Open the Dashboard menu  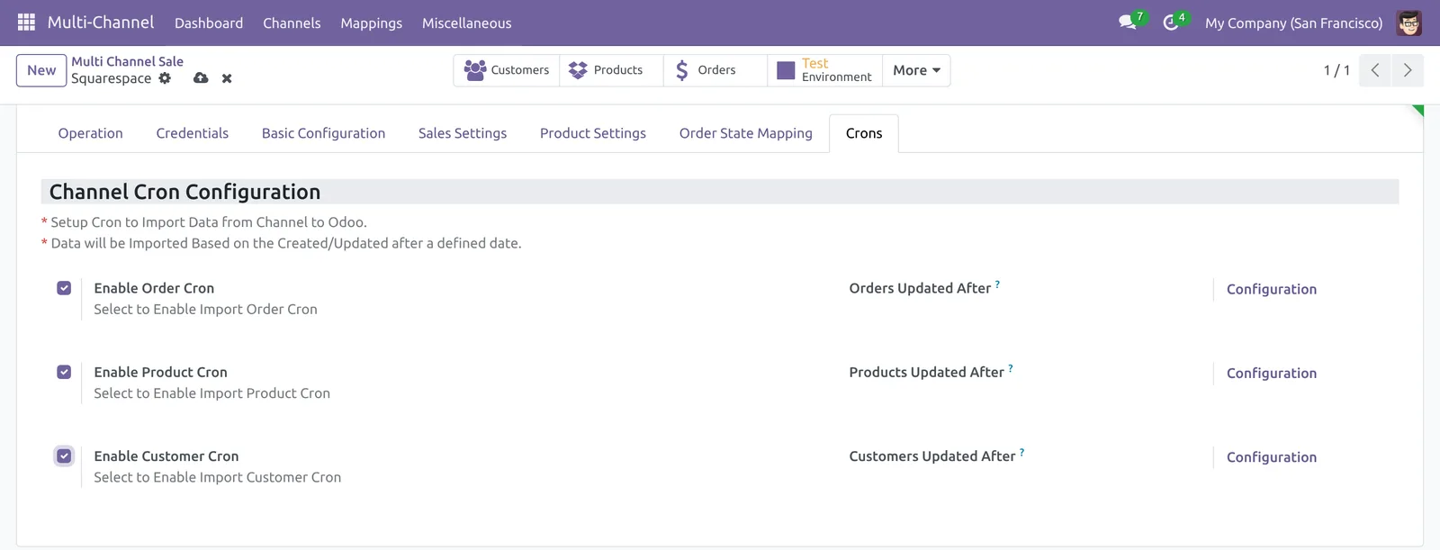pyautogui.click(x=209, y=23)
